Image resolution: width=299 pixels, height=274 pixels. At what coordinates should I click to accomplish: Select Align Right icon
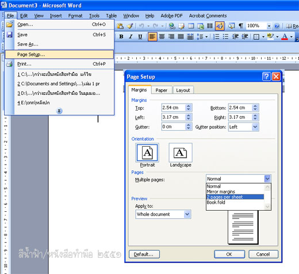coord(171,36)
